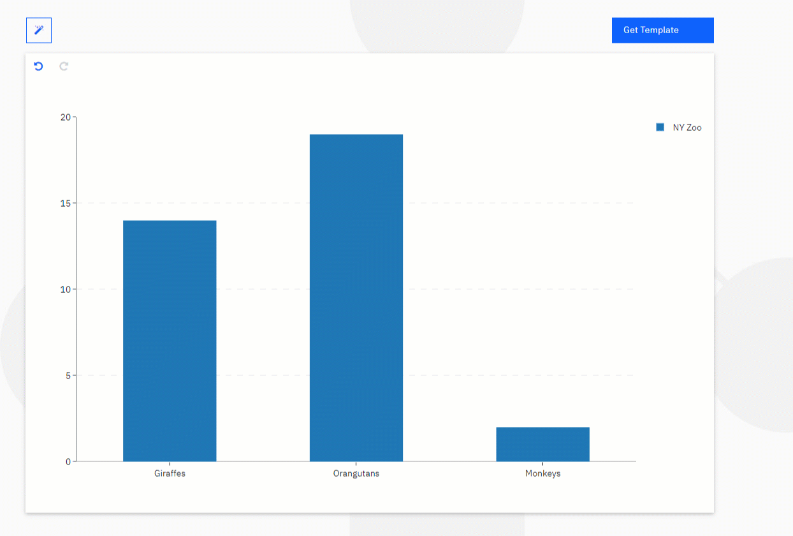Viewport: 793px width, 536px height.
Task: Click the y-axis tick label 10
Action: 65,290
